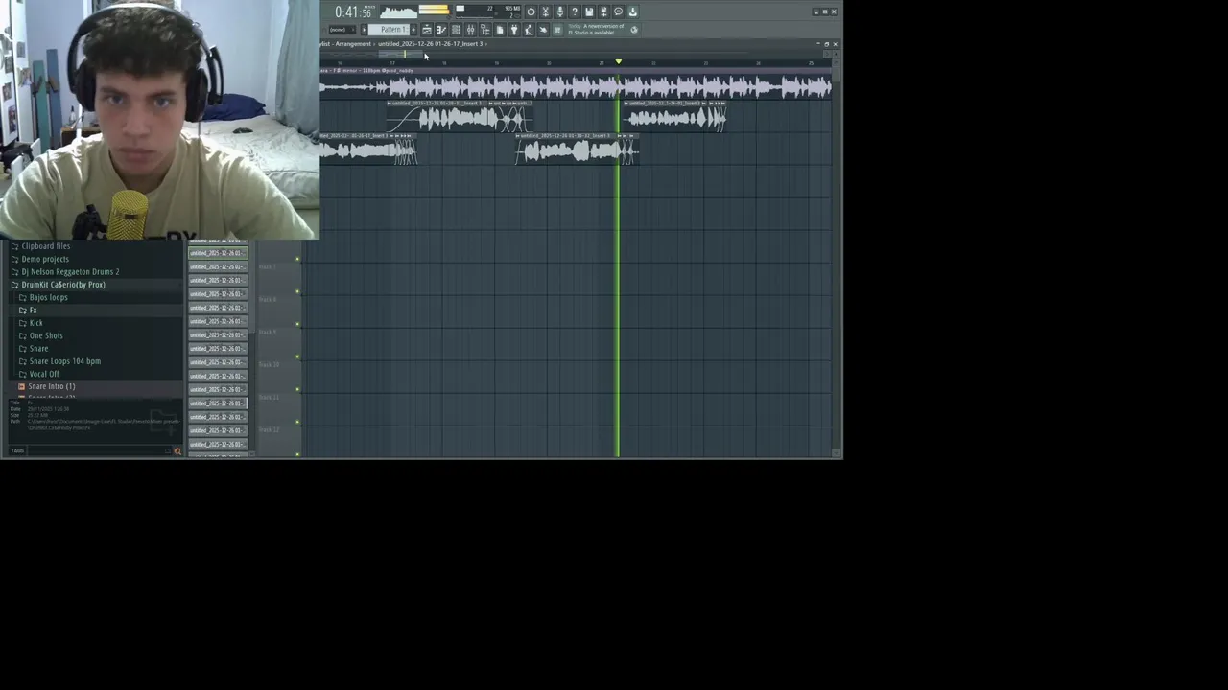This screenshot has height=690, width=1228.
Task: Click the document page icon in toolbar
Action: 500,30
